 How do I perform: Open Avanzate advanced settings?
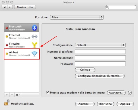[x=116, y=93]
